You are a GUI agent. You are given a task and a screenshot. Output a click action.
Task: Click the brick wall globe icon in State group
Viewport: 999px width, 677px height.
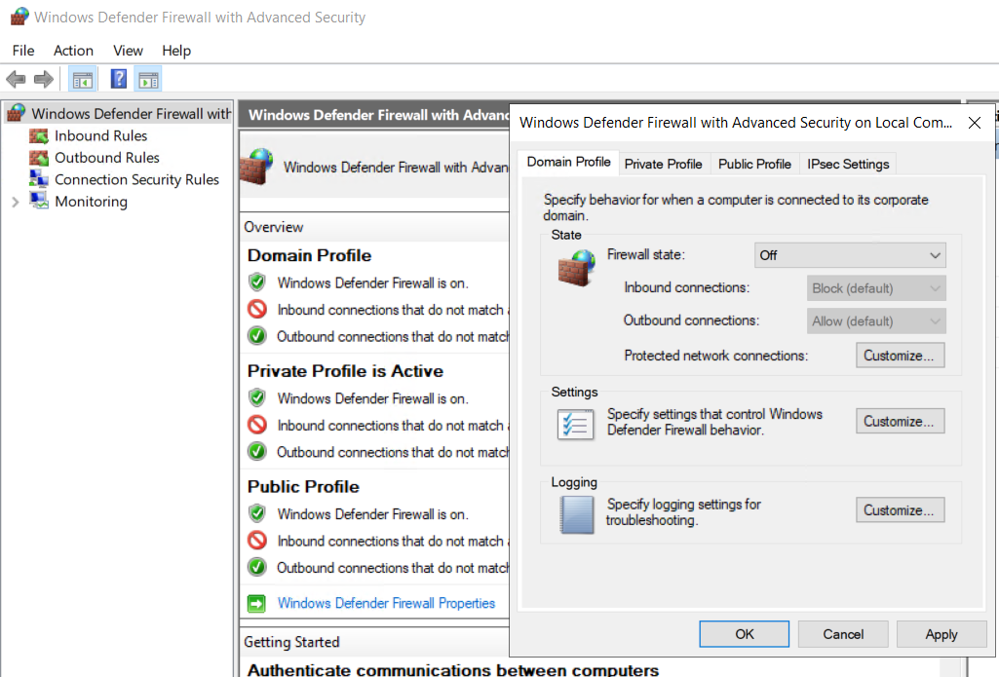(x=577, y=268)
